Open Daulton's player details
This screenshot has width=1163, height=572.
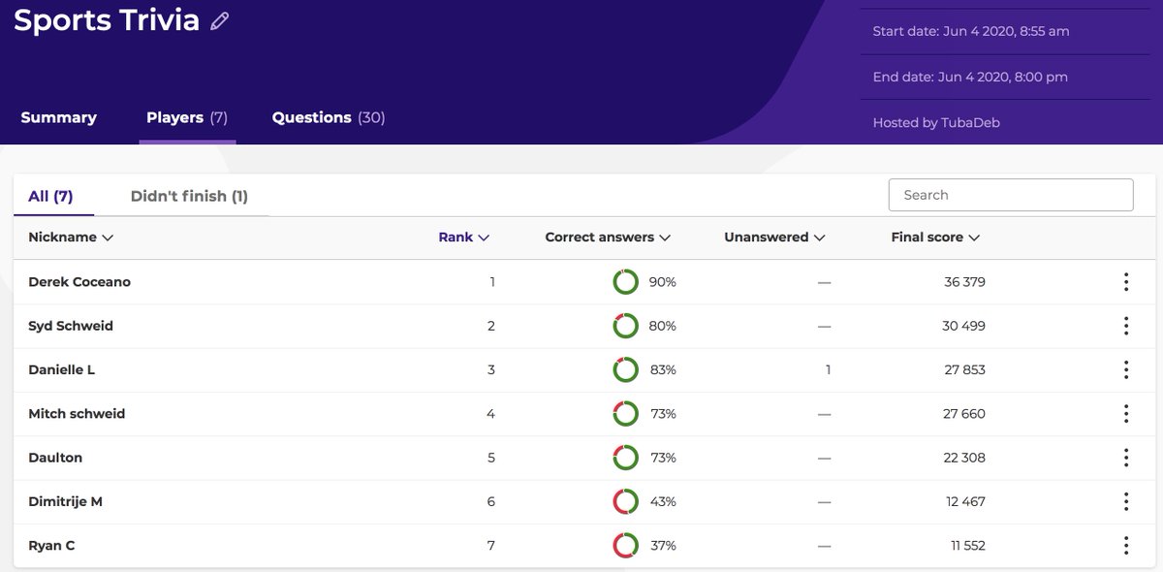[55, 458]
